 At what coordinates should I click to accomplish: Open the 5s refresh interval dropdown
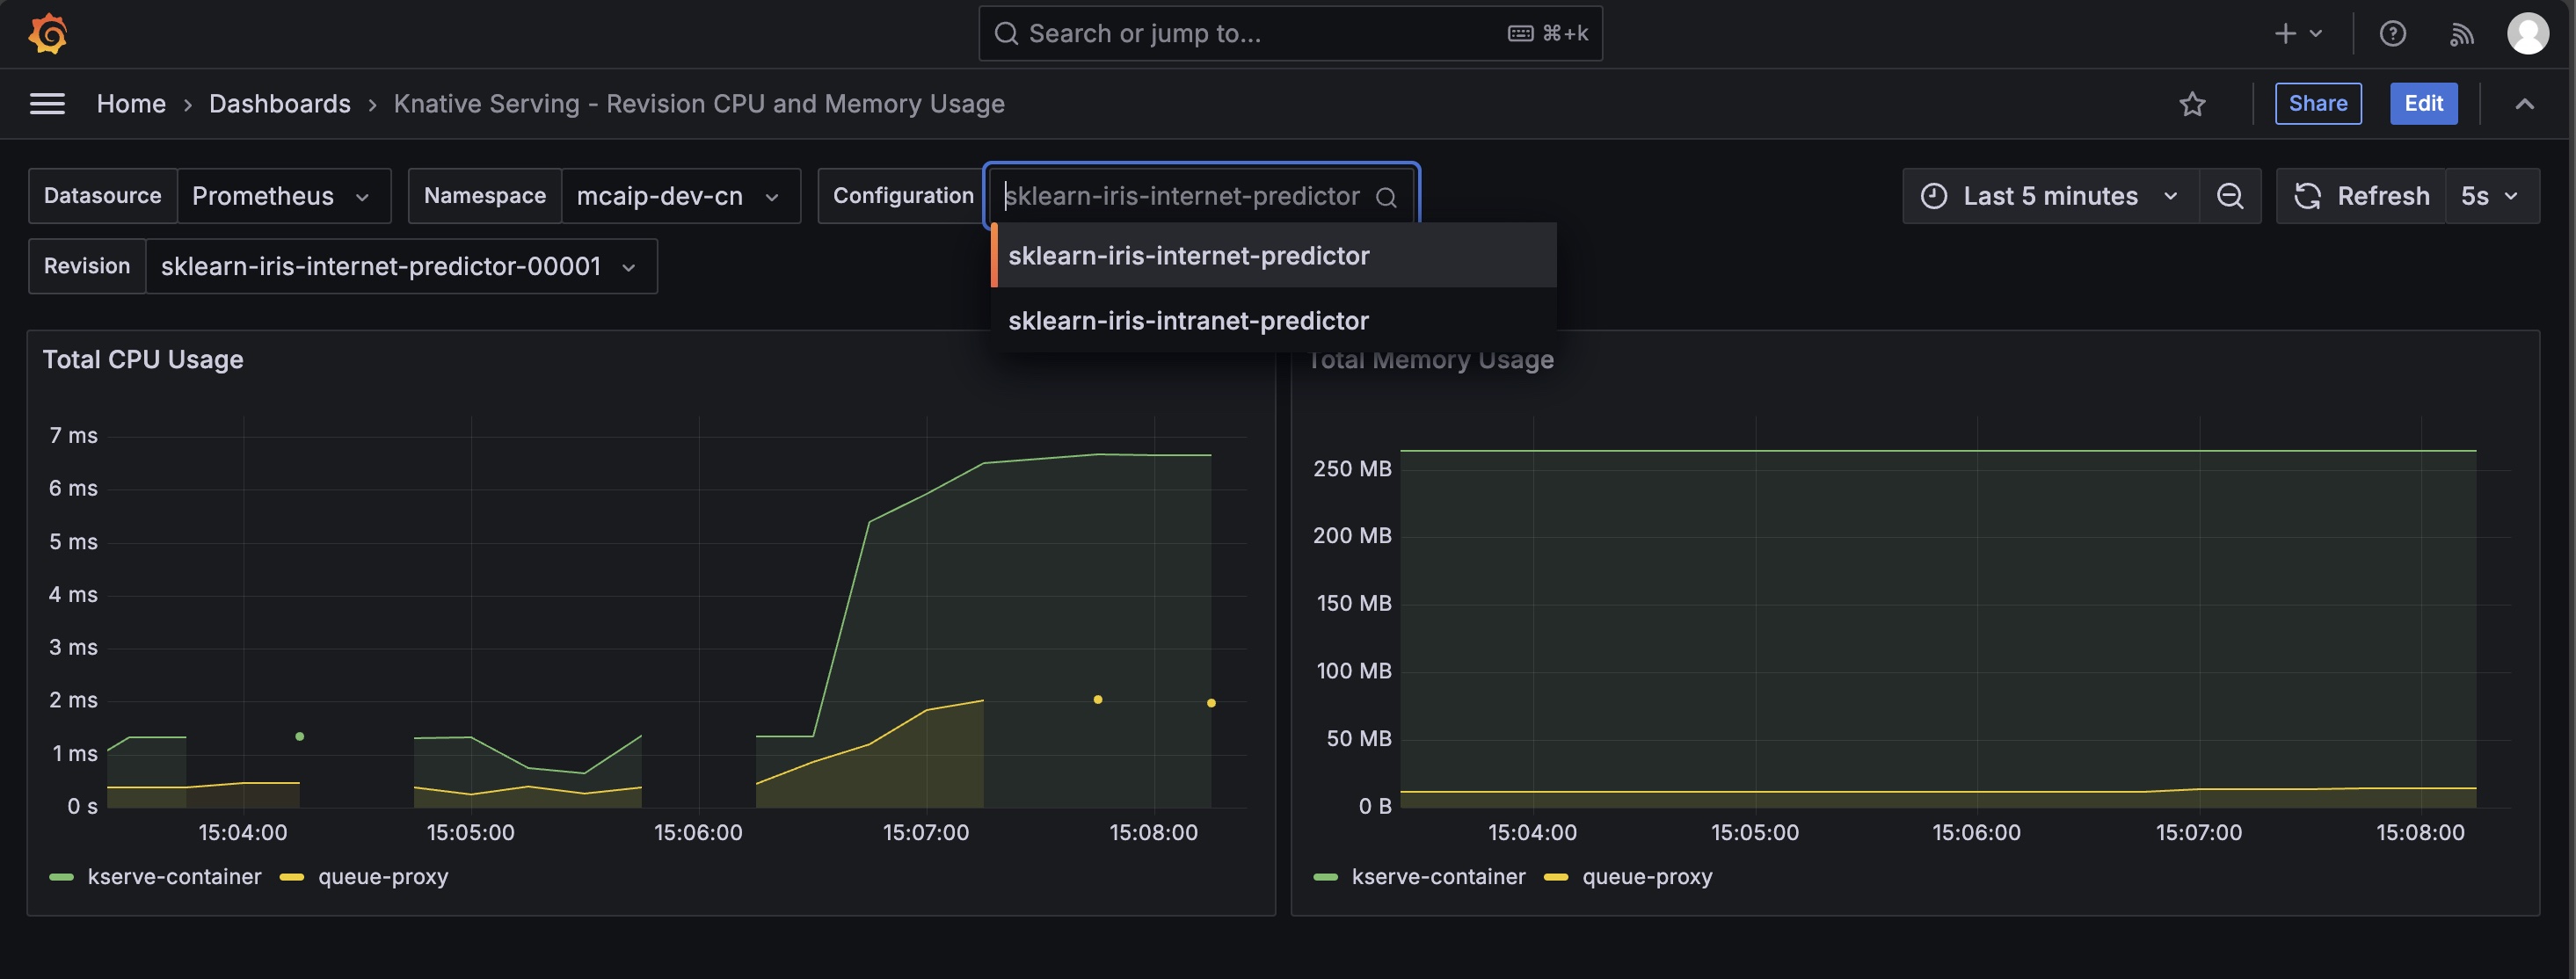2491,196
